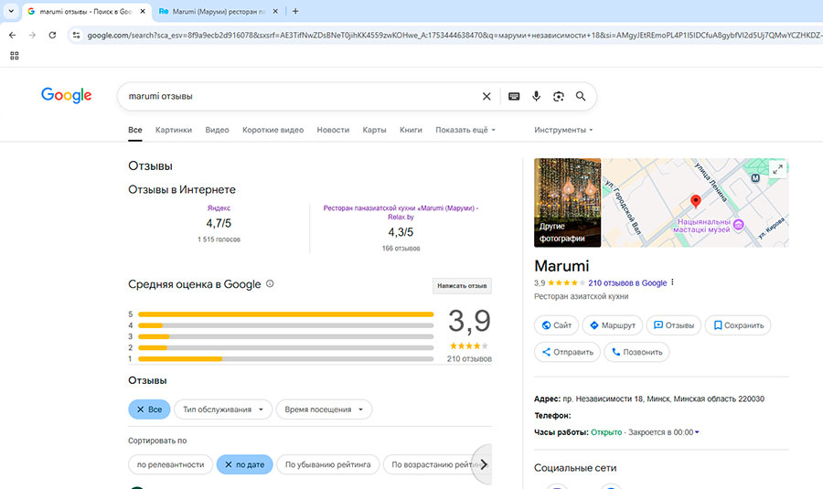Image resolution: width=823 pixels, height=489 pixels.
Task: Open Google Lens image search
Action: click(x=558, y=96)
